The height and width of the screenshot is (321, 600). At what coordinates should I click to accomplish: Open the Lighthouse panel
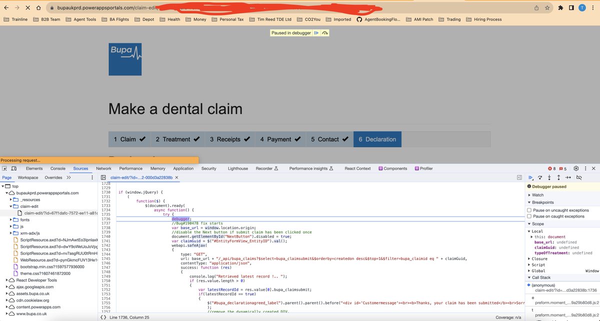[x=237, y=168]
